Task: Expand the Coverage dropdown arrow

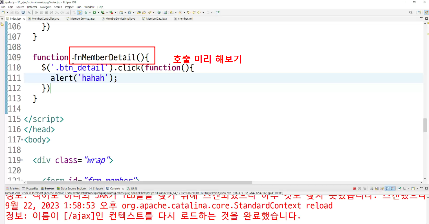Action: (x=107, y=12)
